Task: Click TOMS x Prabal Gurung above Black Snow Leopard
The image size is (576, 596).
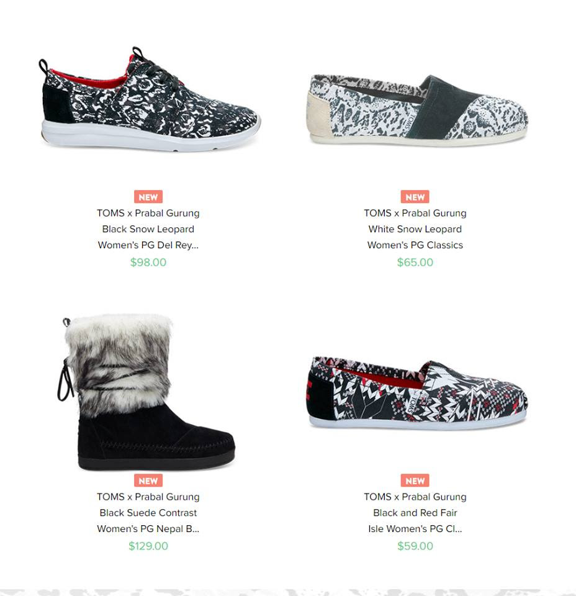Action: pyautogui.click(x=148, y=213)
